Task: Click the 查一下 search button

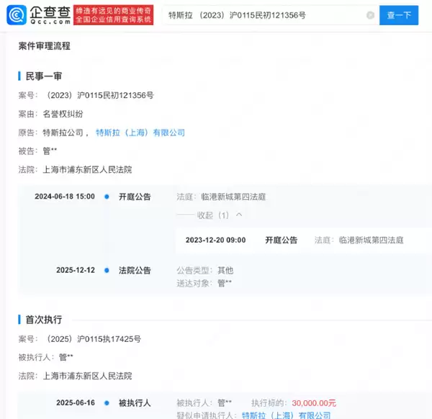Action: (399, 15)
